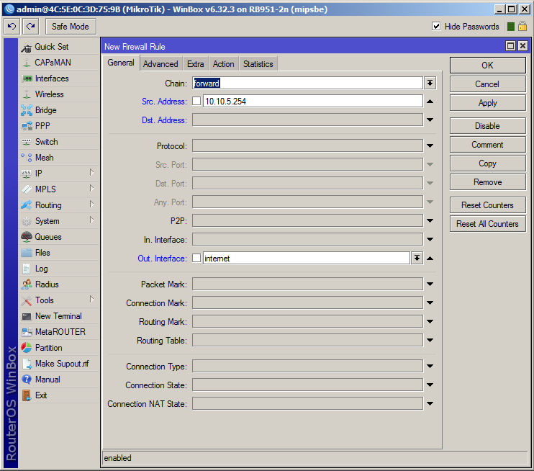Toggle the Src. Address invert checkbox

pos(196,102)
